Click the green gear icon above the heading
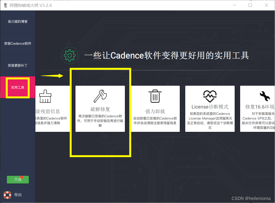275x203 pixels. pos(70,55)
